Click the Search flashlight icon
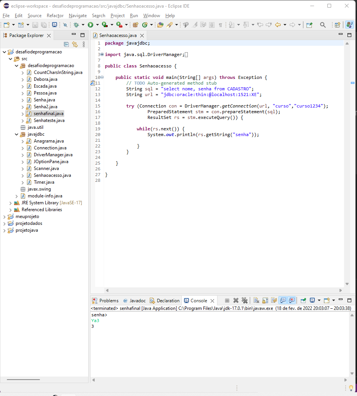This screenshot has width=357, height=396. tap(170, 25)
